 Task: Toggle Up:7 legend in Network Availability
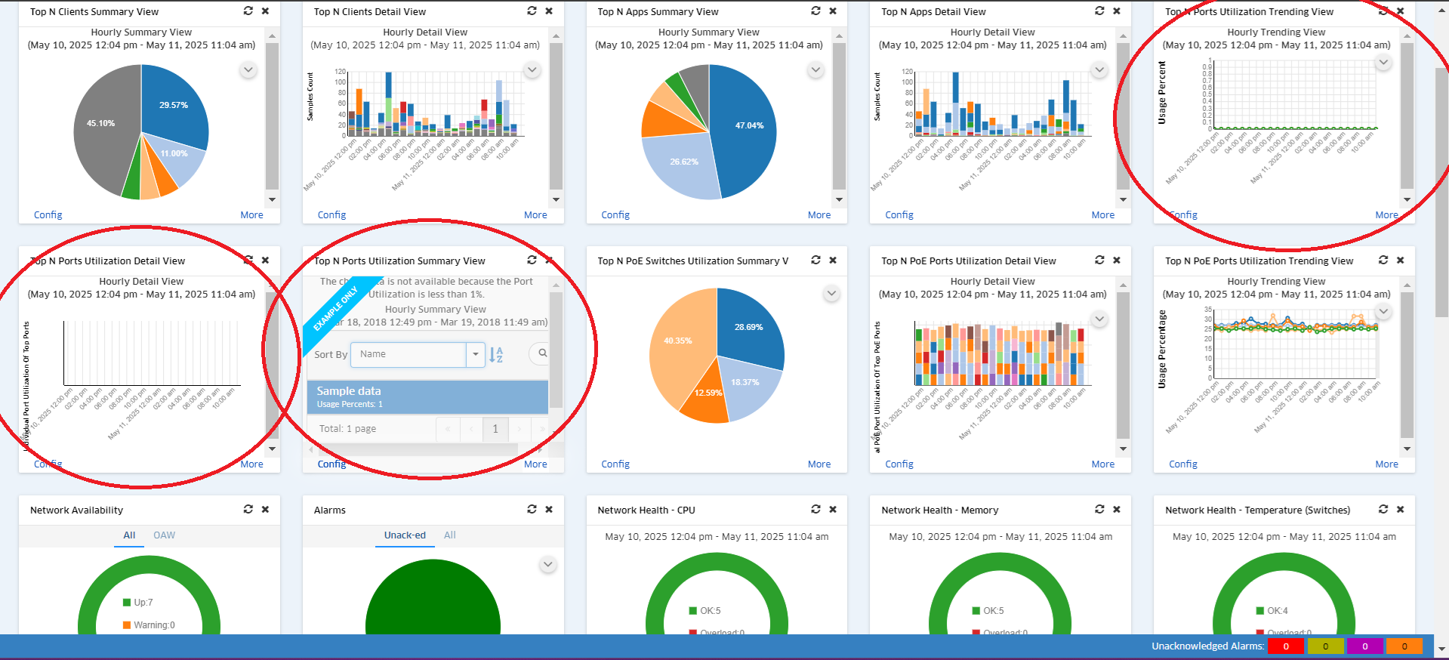[138, 603]
